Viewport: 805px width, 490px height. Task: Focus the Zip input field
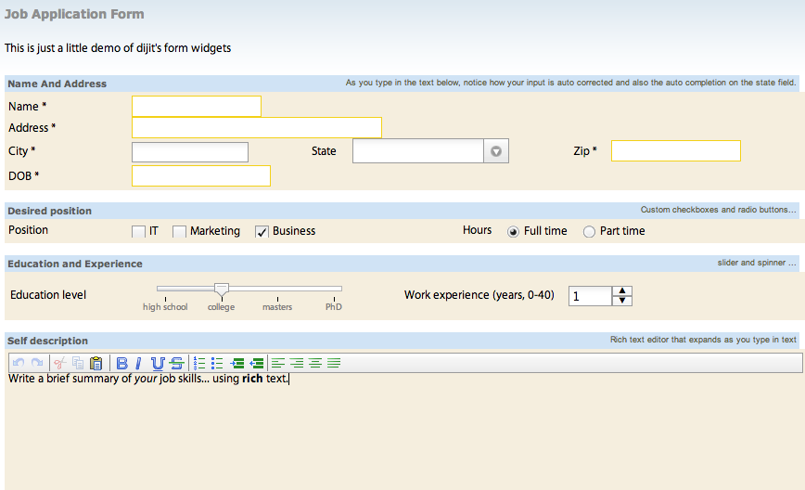(x=675, y=151)
